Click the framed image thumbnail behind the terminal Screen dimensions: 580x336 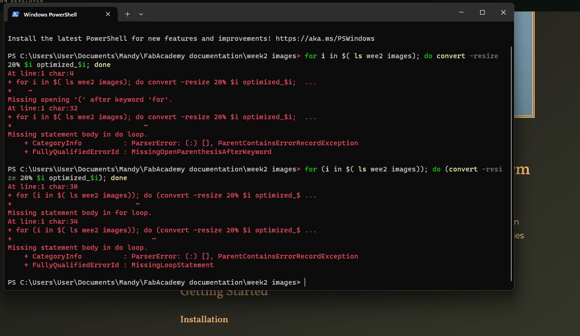point(525,64)
